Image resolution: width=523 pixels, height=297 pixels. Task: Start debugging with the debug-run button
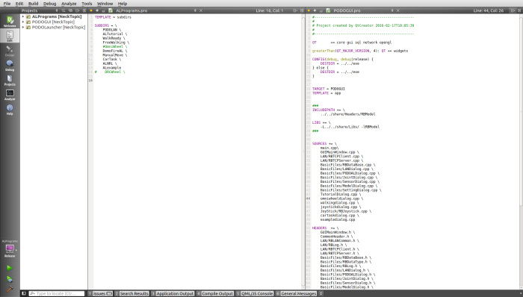(x=10, y=279)
